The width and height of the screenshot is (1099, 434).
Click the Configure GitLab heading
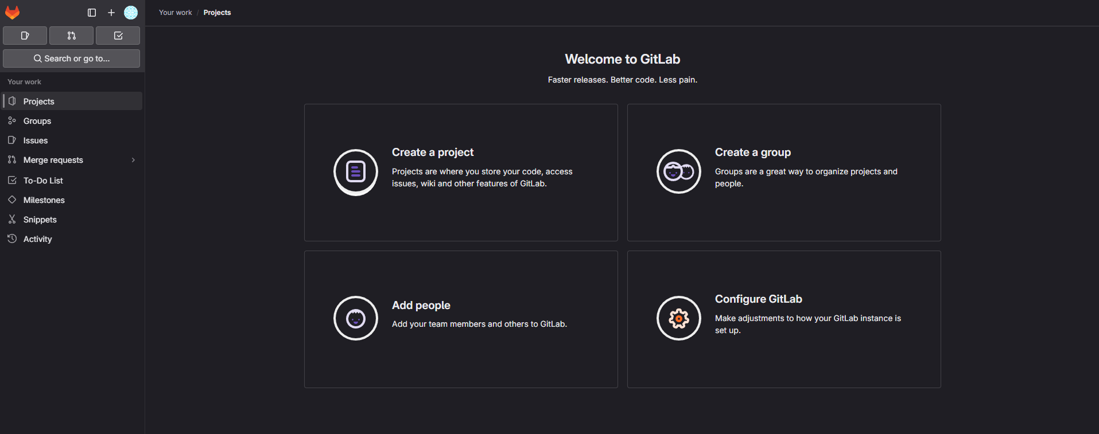pos(759,299)
